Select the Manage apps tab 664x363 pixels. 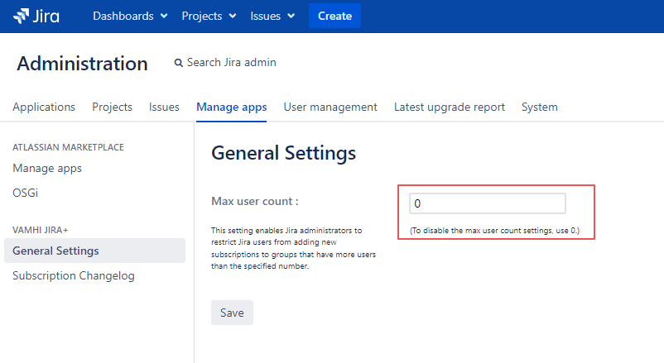point(231,107)
